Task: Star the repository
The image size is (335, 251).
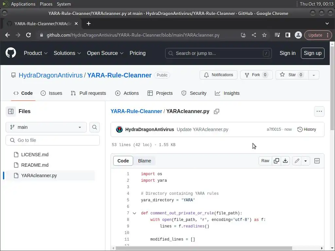Action: pos(292,75)
